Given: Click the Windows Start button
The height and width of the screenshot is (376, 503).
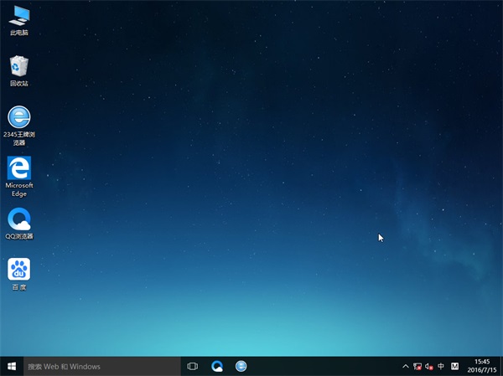Looking at the screenshot, I should click(12, 366).
